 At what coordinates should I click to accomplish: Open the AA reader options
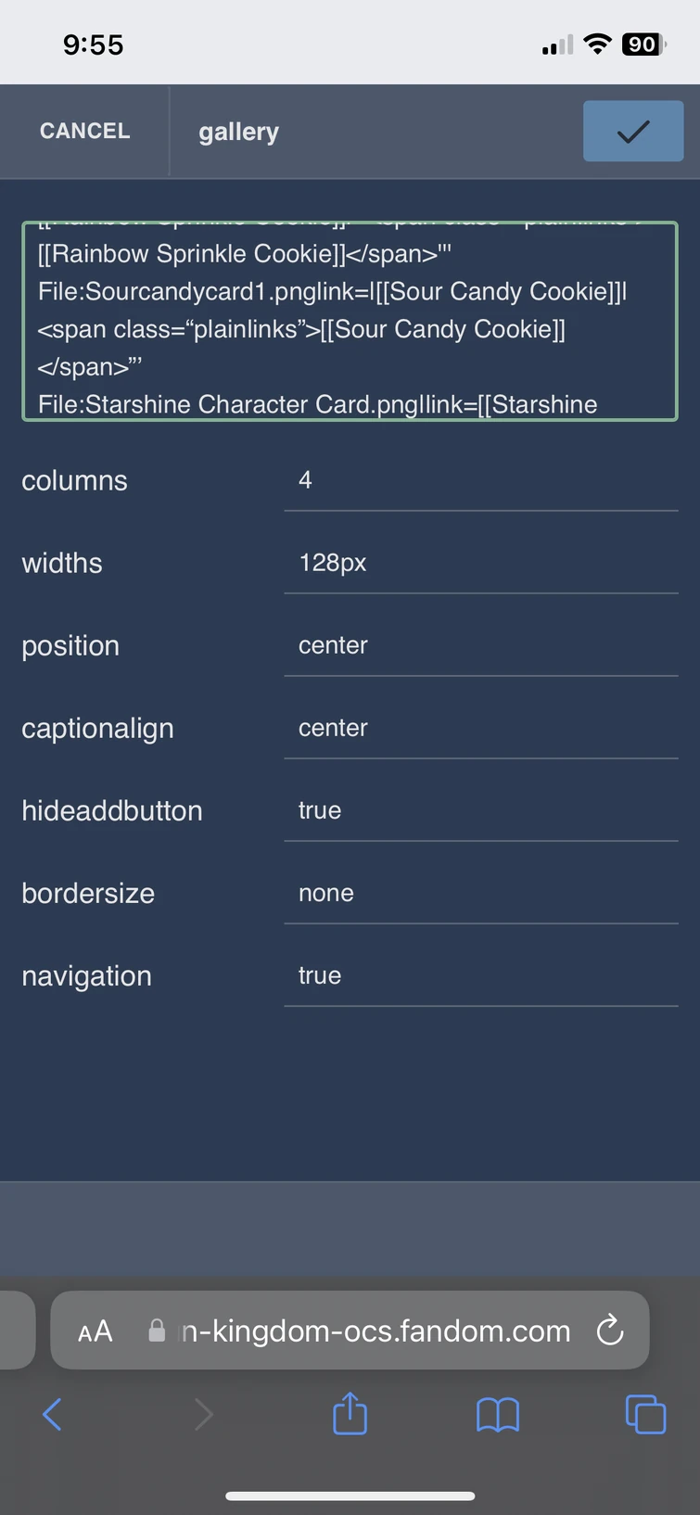pyautogui.click(x=95, y=1331)
